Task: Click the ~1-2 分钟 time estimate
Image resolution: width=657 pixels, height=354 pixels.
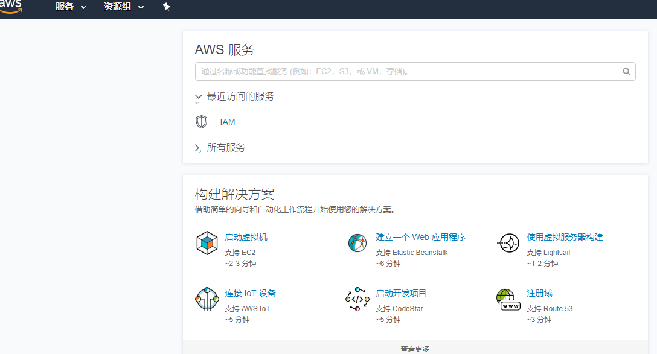Action: pyautogui.click(x=543, y=264)
